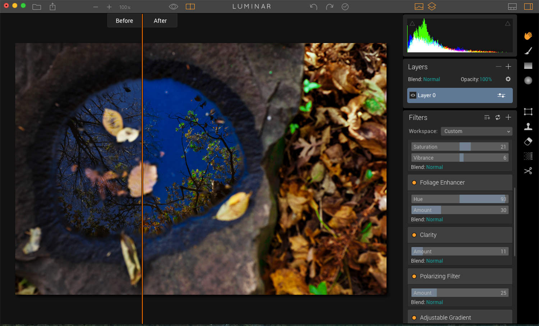Toggle the Clarity filter checkbox
539x326 pixels.
click(415, 235)
